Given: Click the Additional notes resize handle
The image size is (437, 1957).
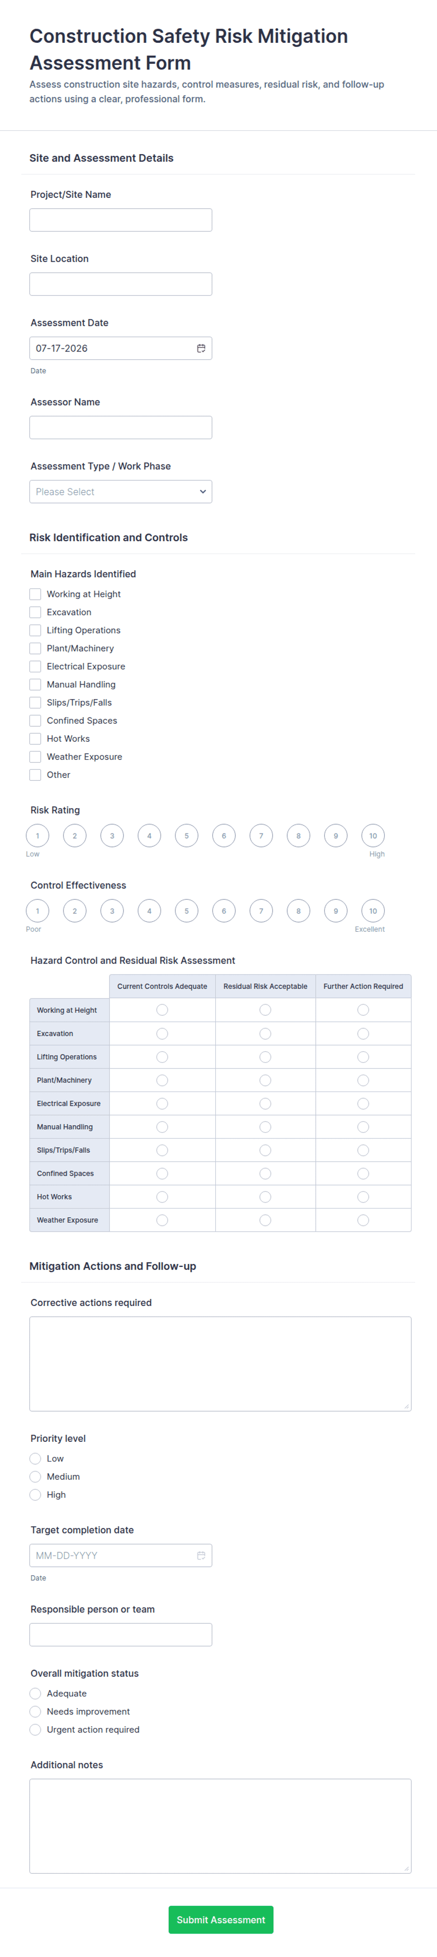Looking at the screenshot, I should (x=406, y=1868).
